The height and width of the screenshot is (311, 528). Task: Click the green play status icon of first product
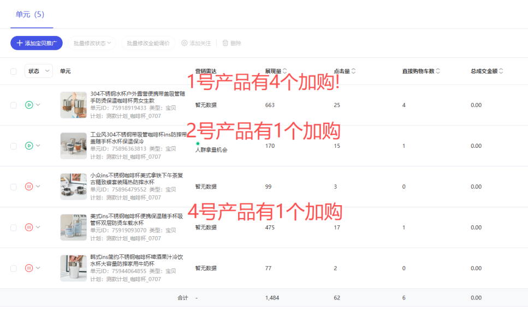pyautogui.click(x=29, y=105)
